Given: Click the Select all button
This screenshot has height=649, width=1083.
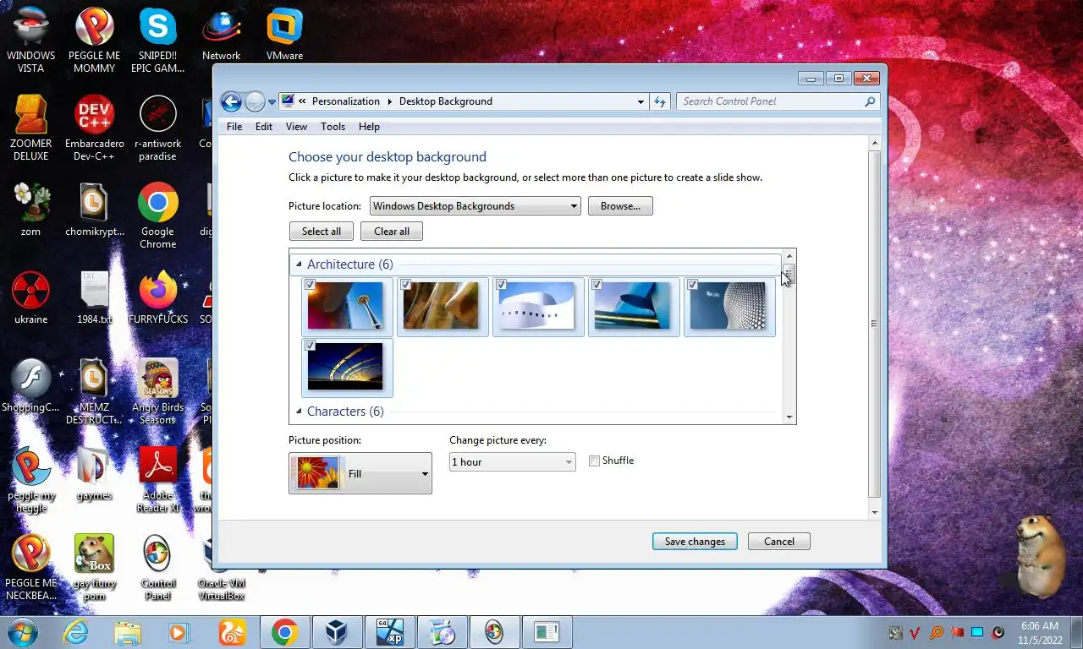Looking at the screenshot, I should click(x=322, y=232).
